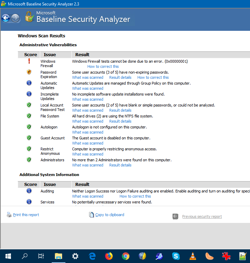
Task: Click 'How to correct this' for Auditing
Action: point(135,196)
